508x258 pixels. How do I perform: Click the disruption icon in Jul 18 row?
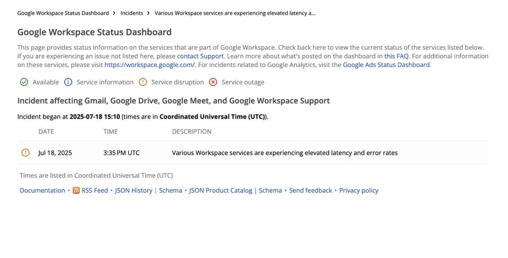point(25,153)
